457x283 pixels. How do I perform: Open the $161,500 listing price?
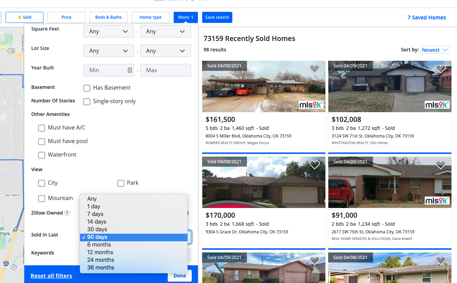(x=221, y=119)
